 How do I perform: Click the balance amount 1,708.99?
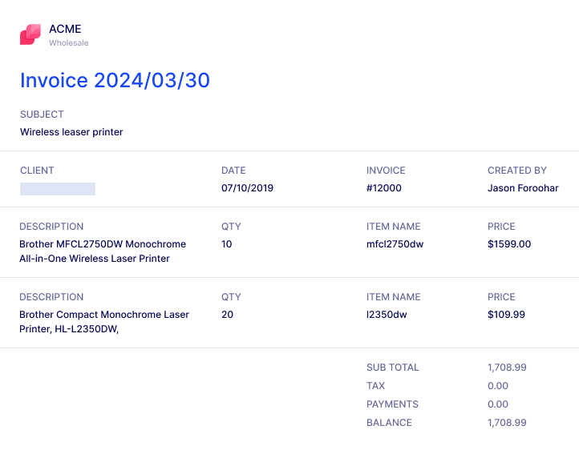[507, 423]
